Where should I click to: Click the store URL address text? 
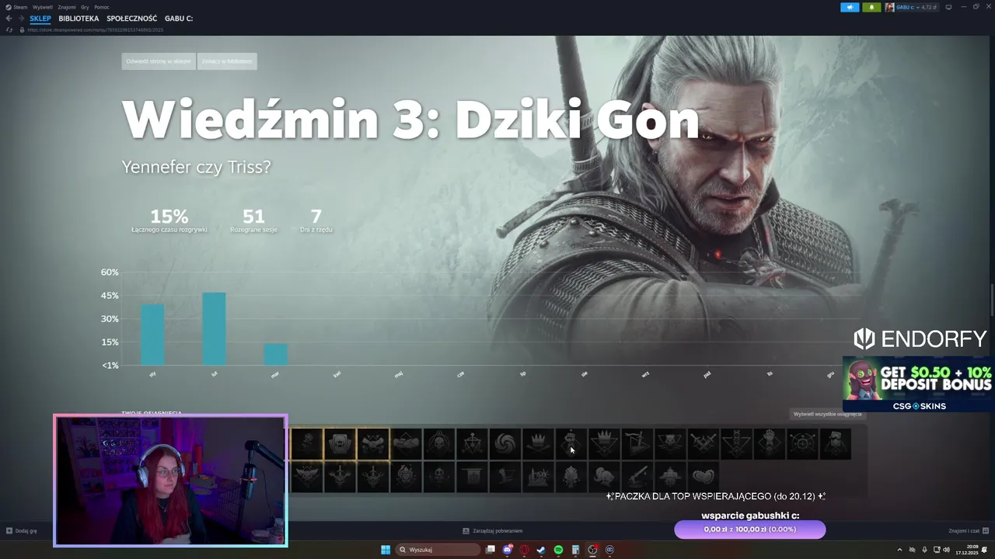[x=95, y=30]
